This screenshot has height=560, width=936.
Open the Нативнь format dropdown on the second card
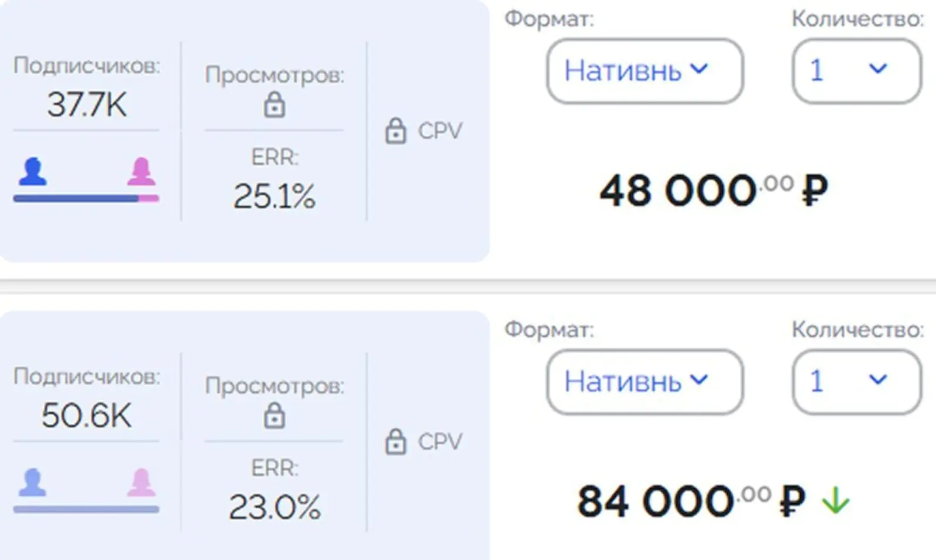click(644, 381)
